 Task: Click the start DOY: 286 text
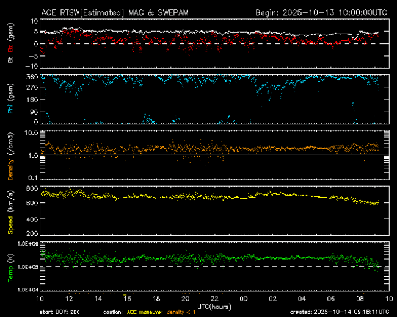pos(59,312)
